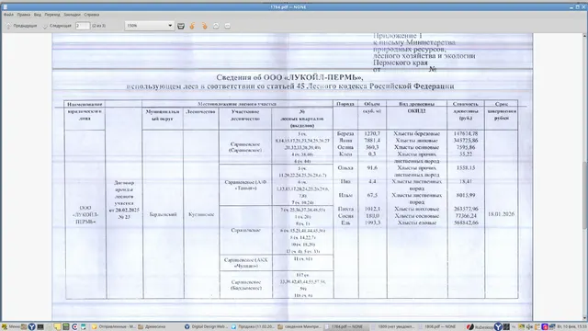This screenshot has height=331, width=588.
Task: Click the date 18.01.2026 table cell
Action: coord(501,214)
